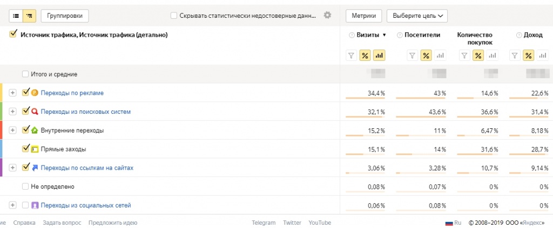Open Telegram footer link
The height and width of the screenshot is (228, 553).
(264, 223)
